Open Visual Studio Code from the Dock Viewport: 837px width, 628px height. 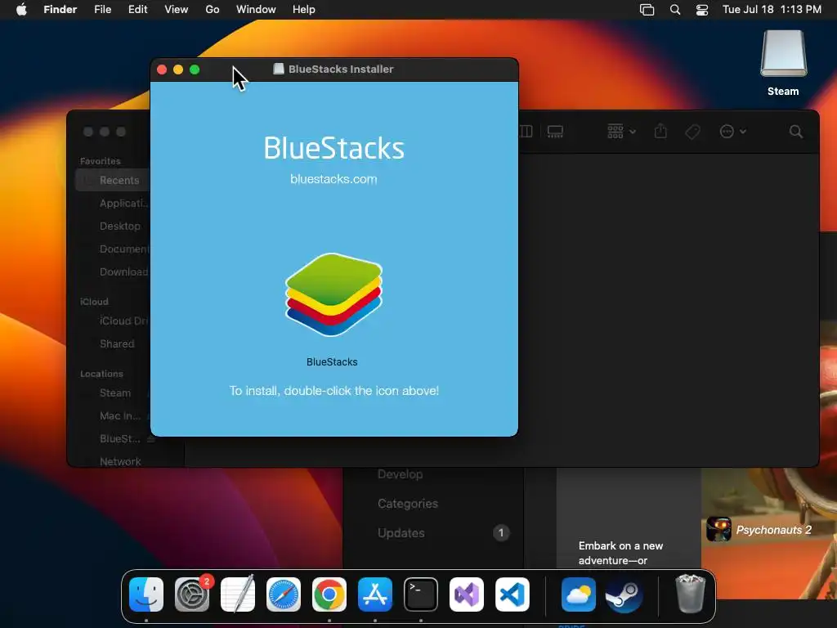[512, 594]
